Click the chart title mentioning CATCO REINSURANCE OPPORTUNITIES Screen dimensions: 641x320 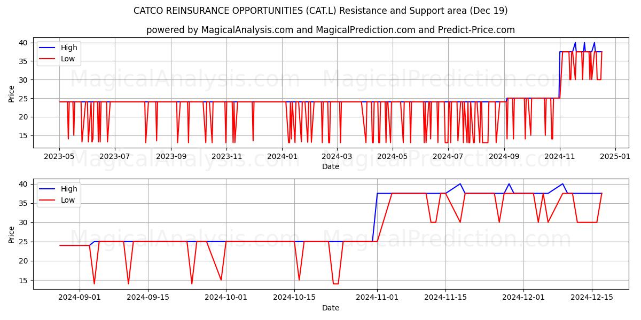(320, 11)
